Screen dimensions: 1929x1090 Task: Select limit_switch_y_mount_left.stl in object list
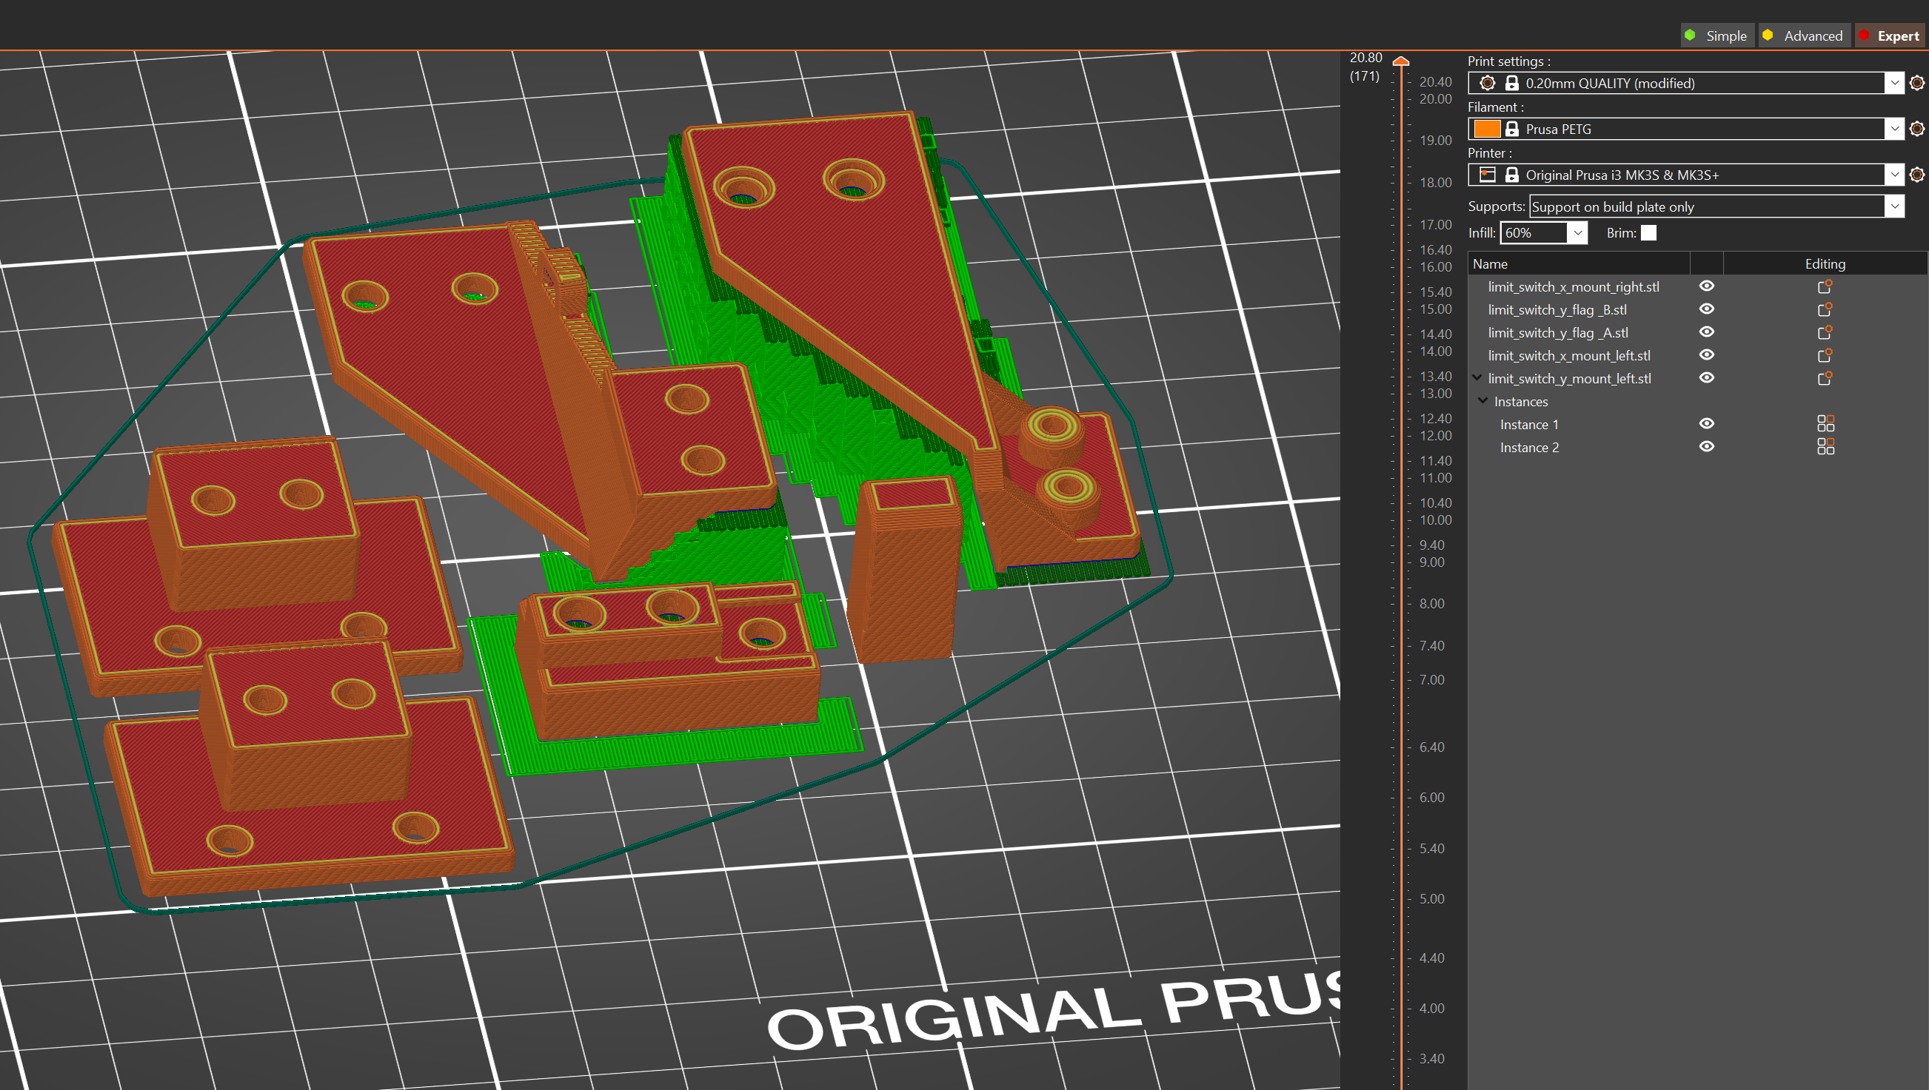(x=1568, y=379)
